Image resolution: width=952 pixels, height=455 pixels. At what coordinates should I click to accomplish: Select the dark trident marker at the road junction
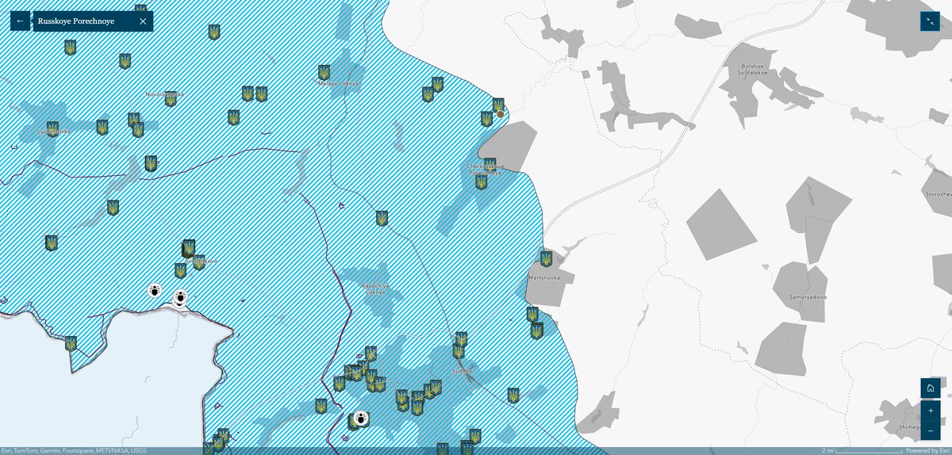[151, 163]
